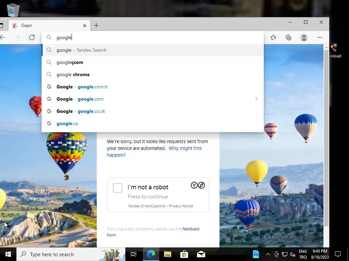Switch to the Oops! tab
The width and height of the screenshot is (349, 261).
coord(49,25)
